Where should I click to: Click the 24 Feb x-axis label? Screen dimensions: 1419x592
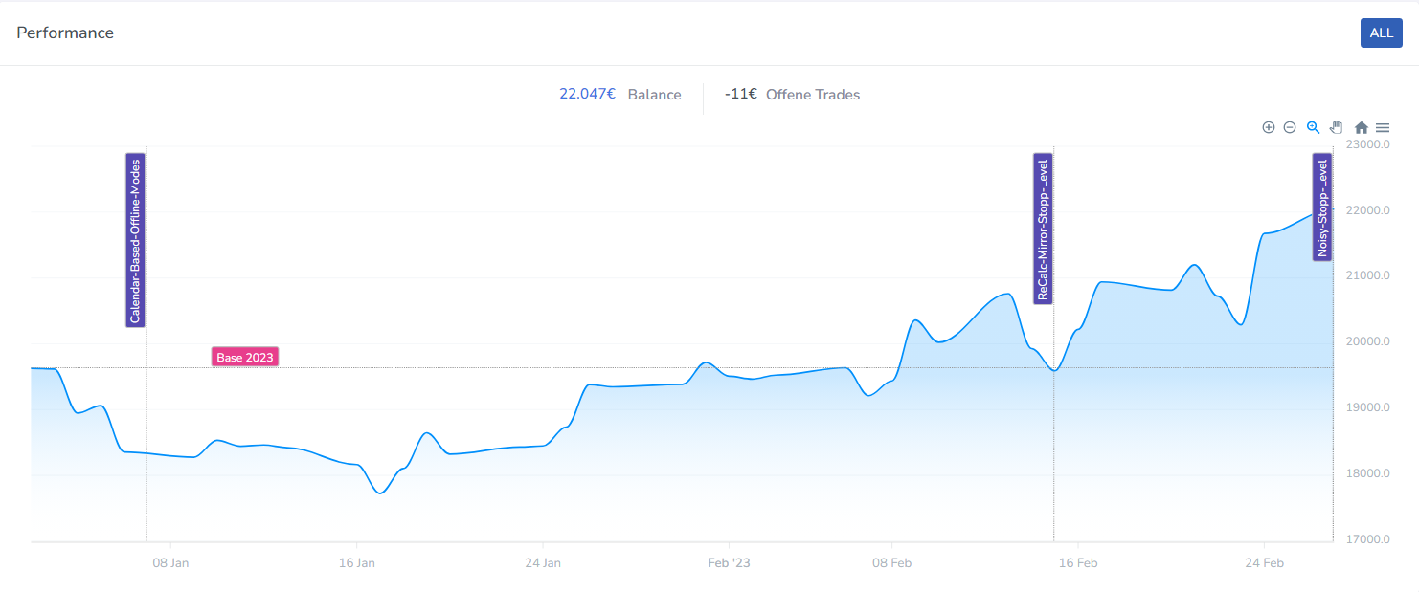point(1264,563)
